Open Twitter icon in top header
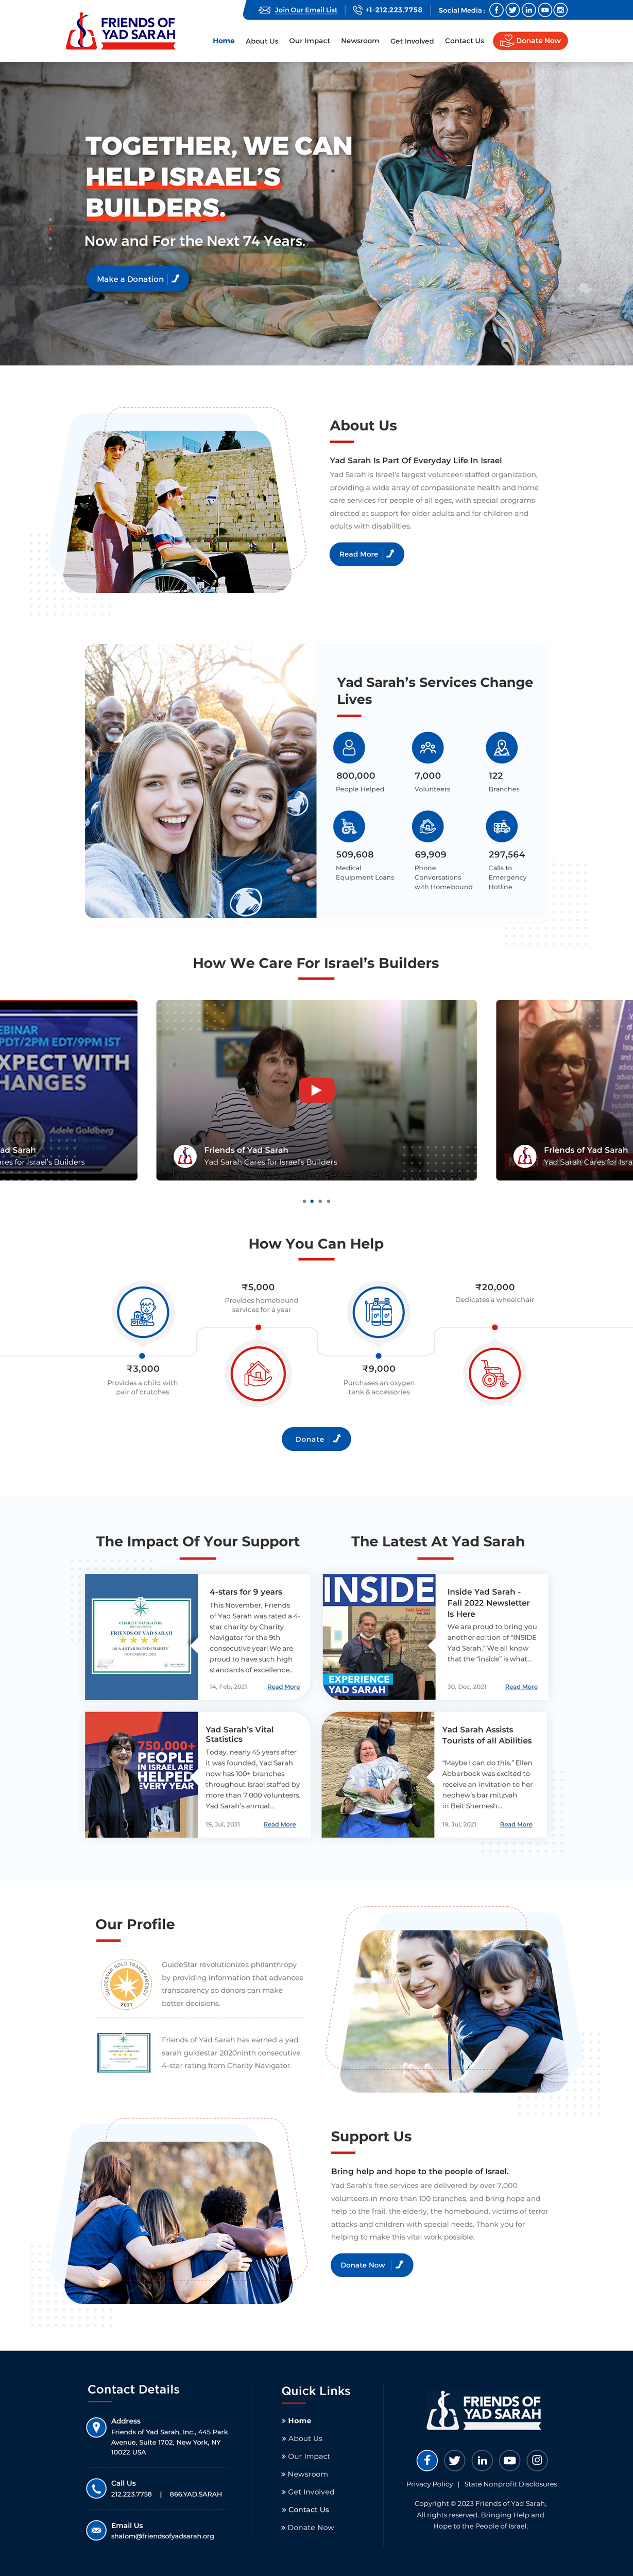 click(x=512, y=10)
